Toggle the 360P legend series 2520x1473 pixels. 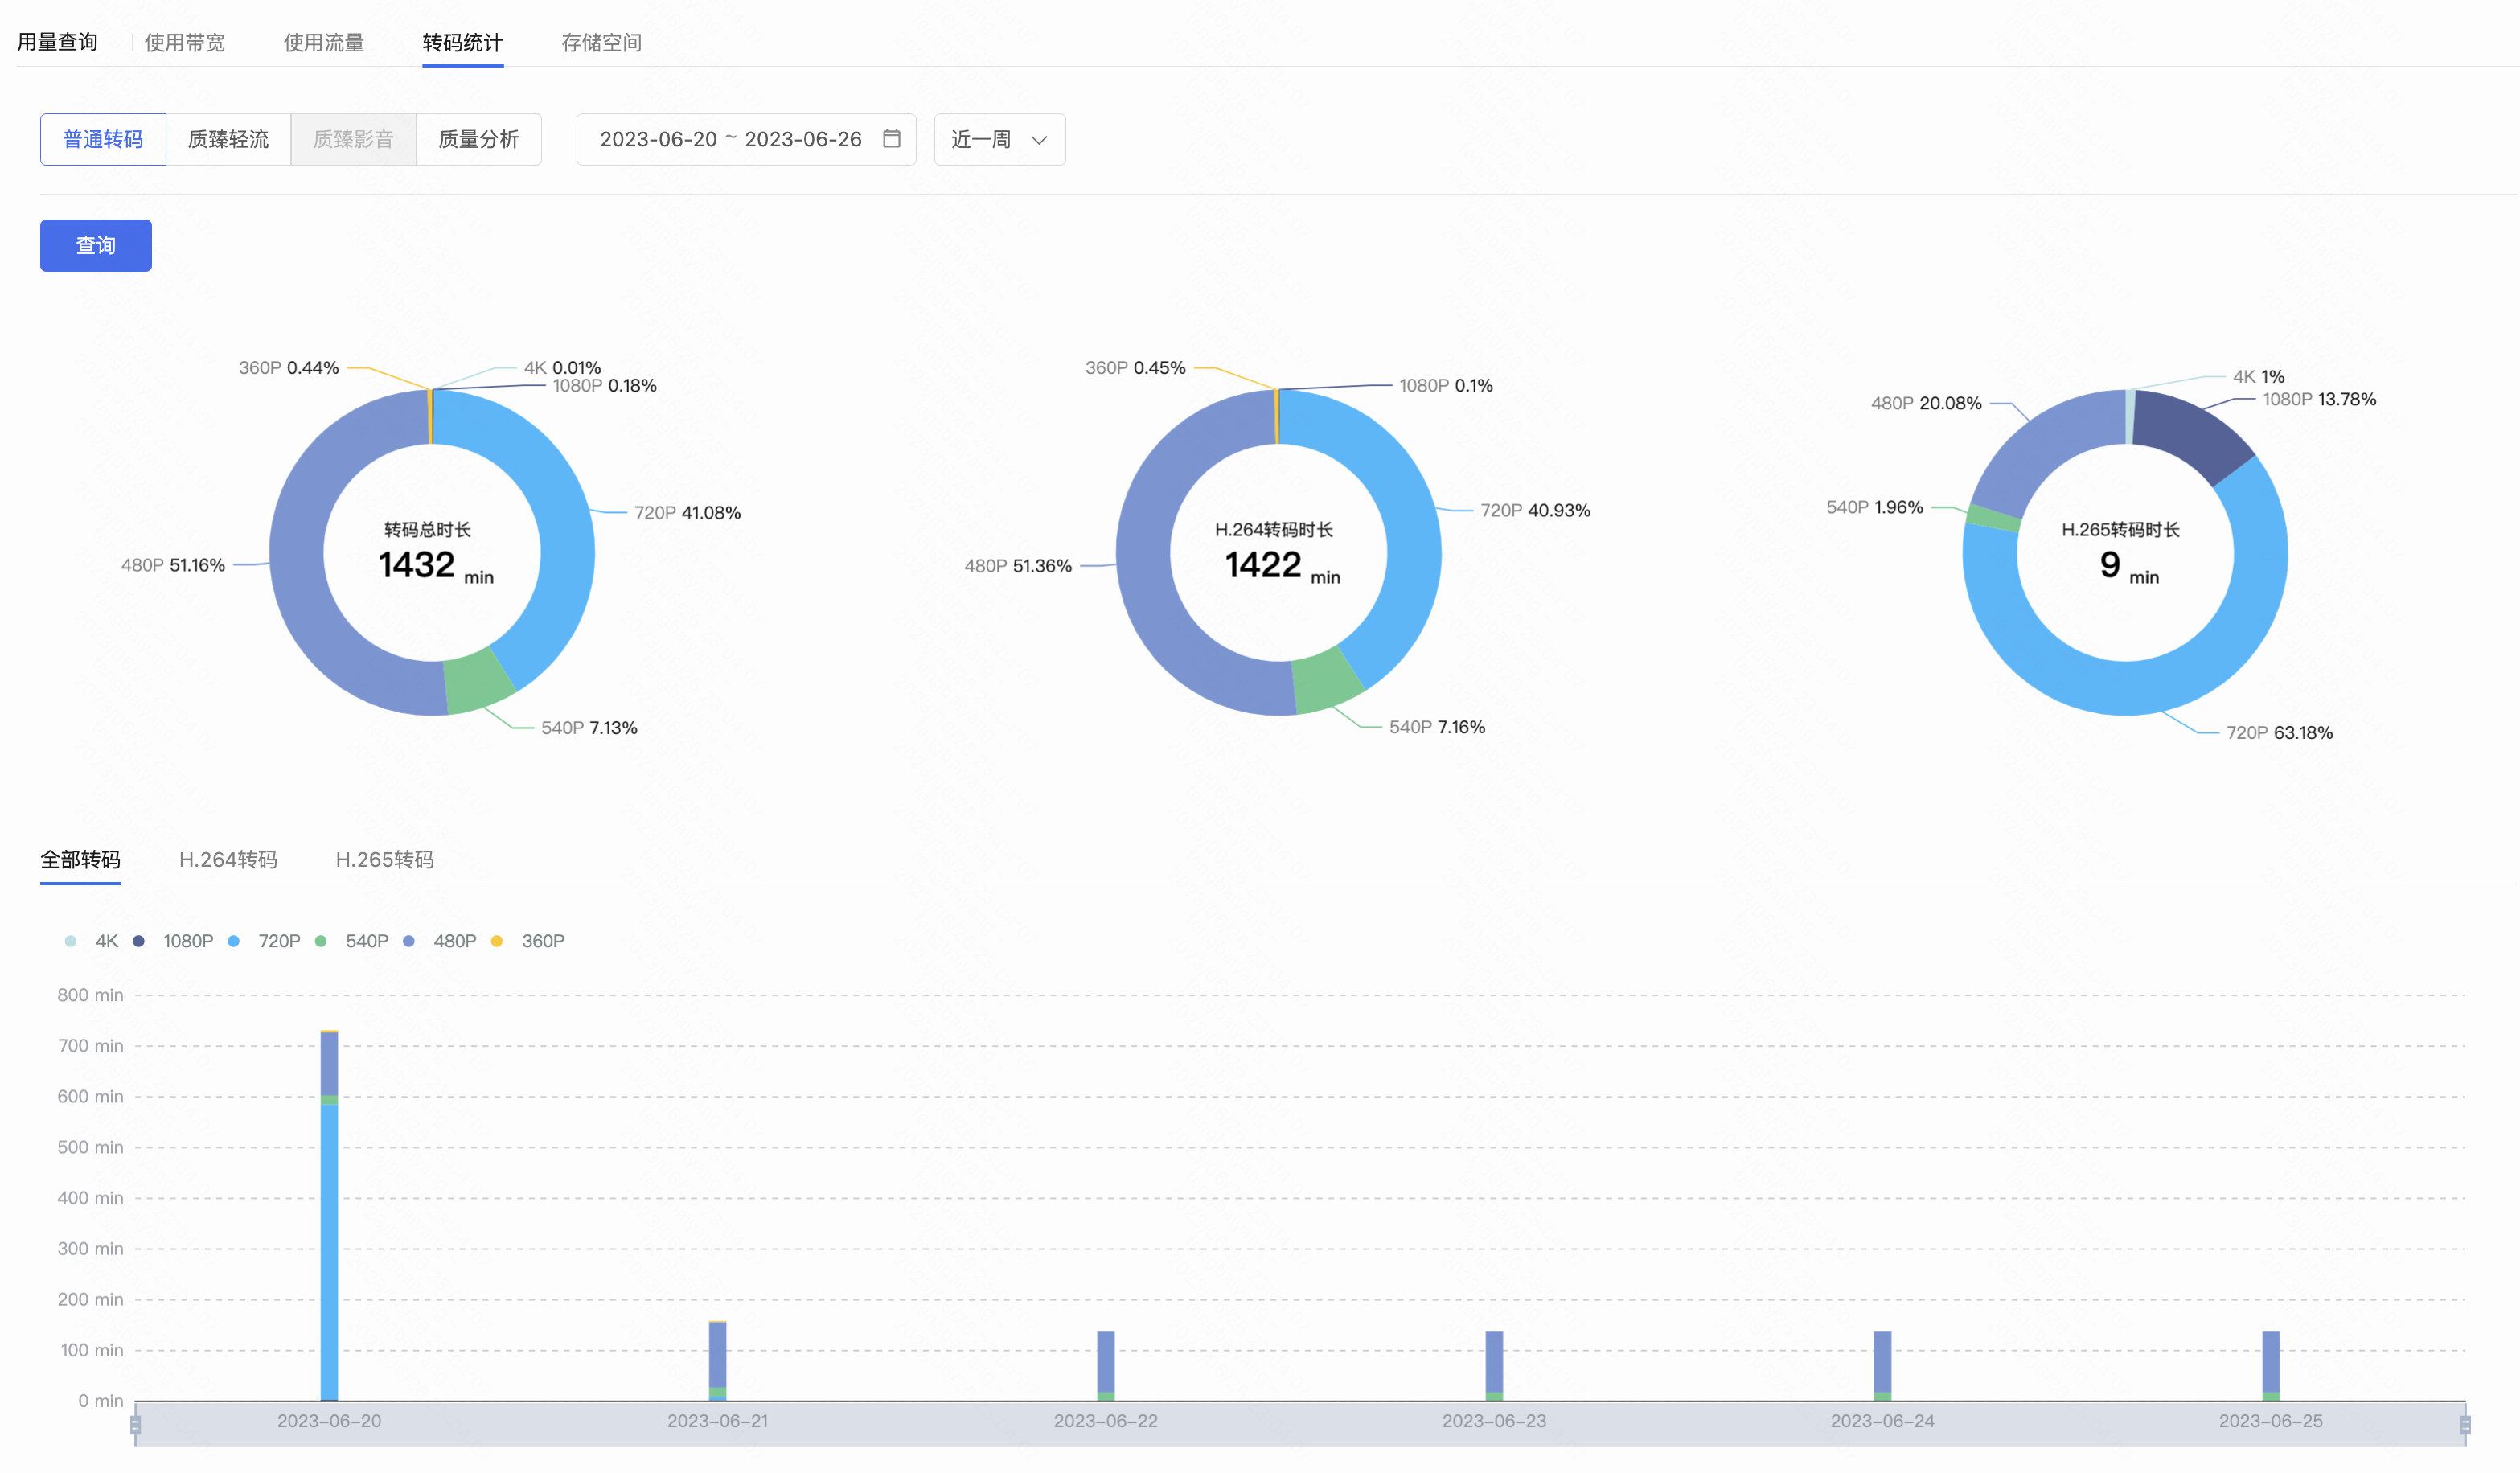coord(528,941)
